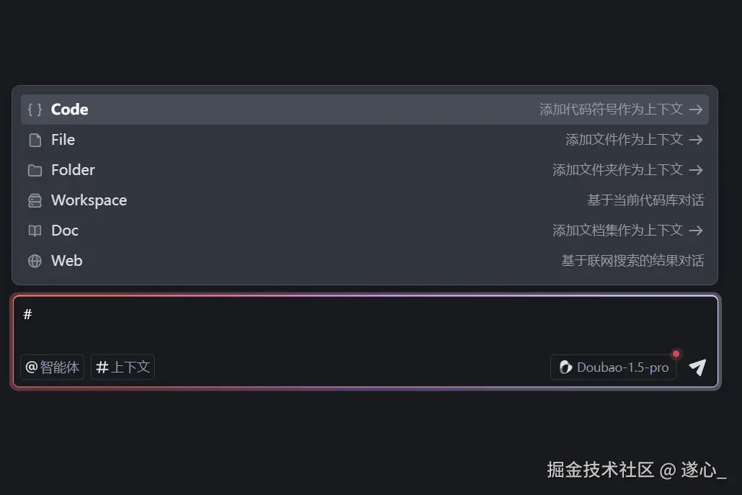Expand the Doc submenu arrow

pyautogui.click(x=695, y=231)
